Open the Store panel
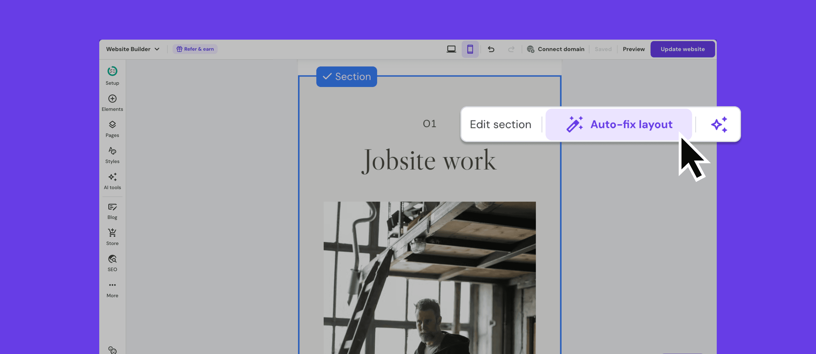Screen dimensions: 816x354 tap(112, 233)
